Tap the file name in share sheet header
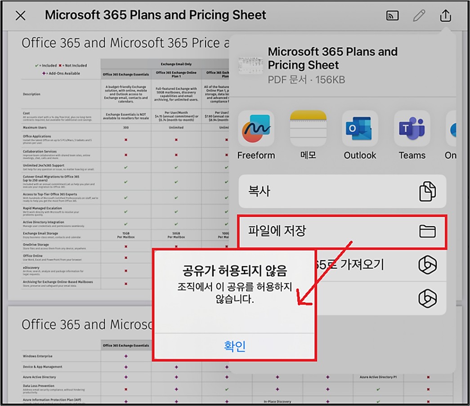This screenshot has height=406, width=470. click(x=332, y=58)
